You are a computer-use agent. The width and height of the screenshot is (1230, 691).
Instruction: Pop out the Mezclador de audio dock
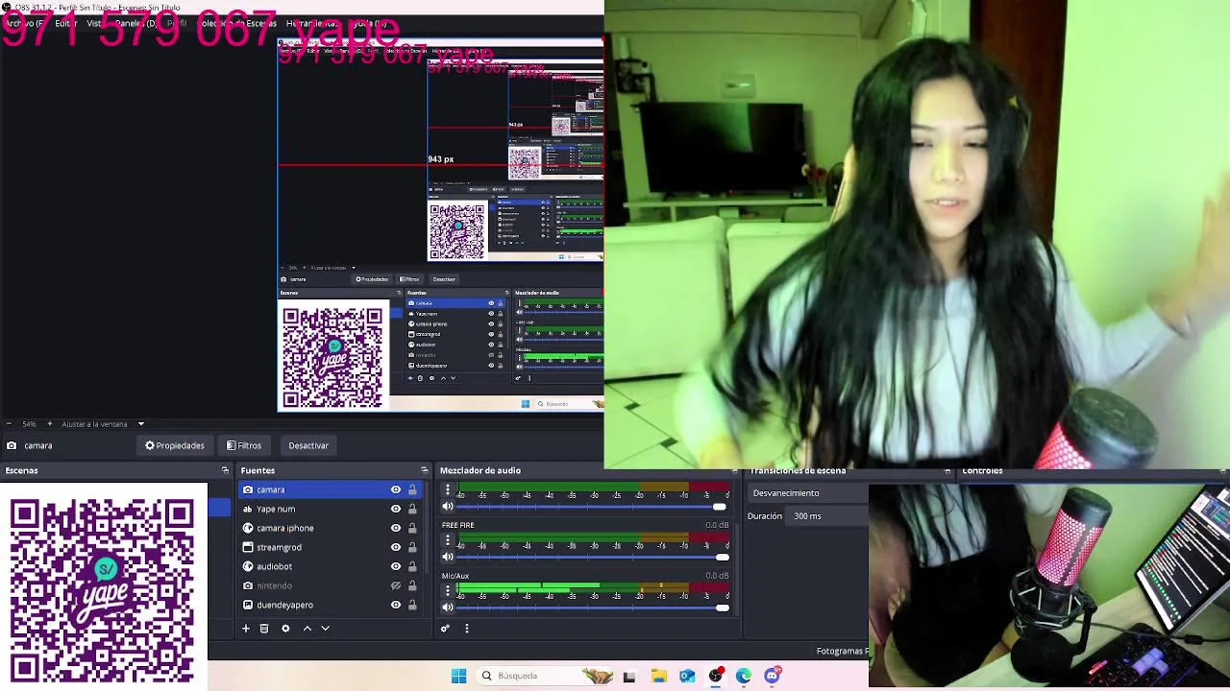[x=735, y=470]
